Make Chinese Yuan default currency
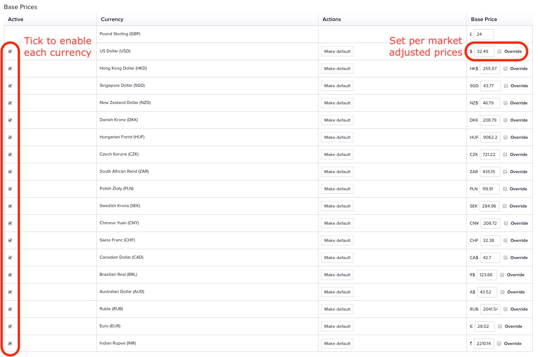 point(337,223)
